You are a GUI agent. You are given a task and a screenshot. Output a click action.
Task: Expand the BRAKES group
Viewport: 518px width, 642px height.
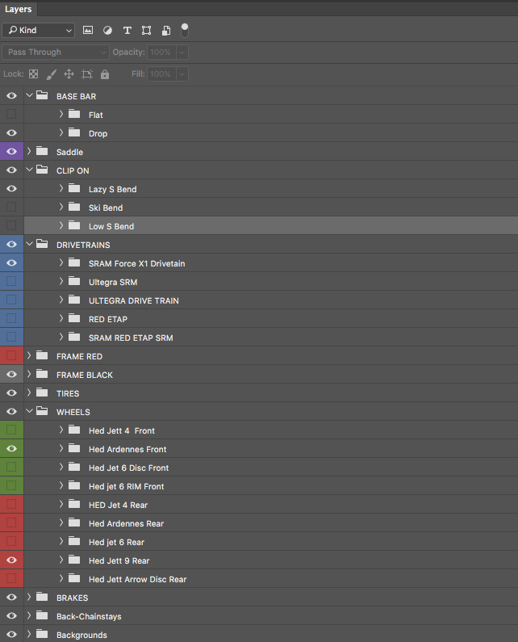tap(29, 597)
